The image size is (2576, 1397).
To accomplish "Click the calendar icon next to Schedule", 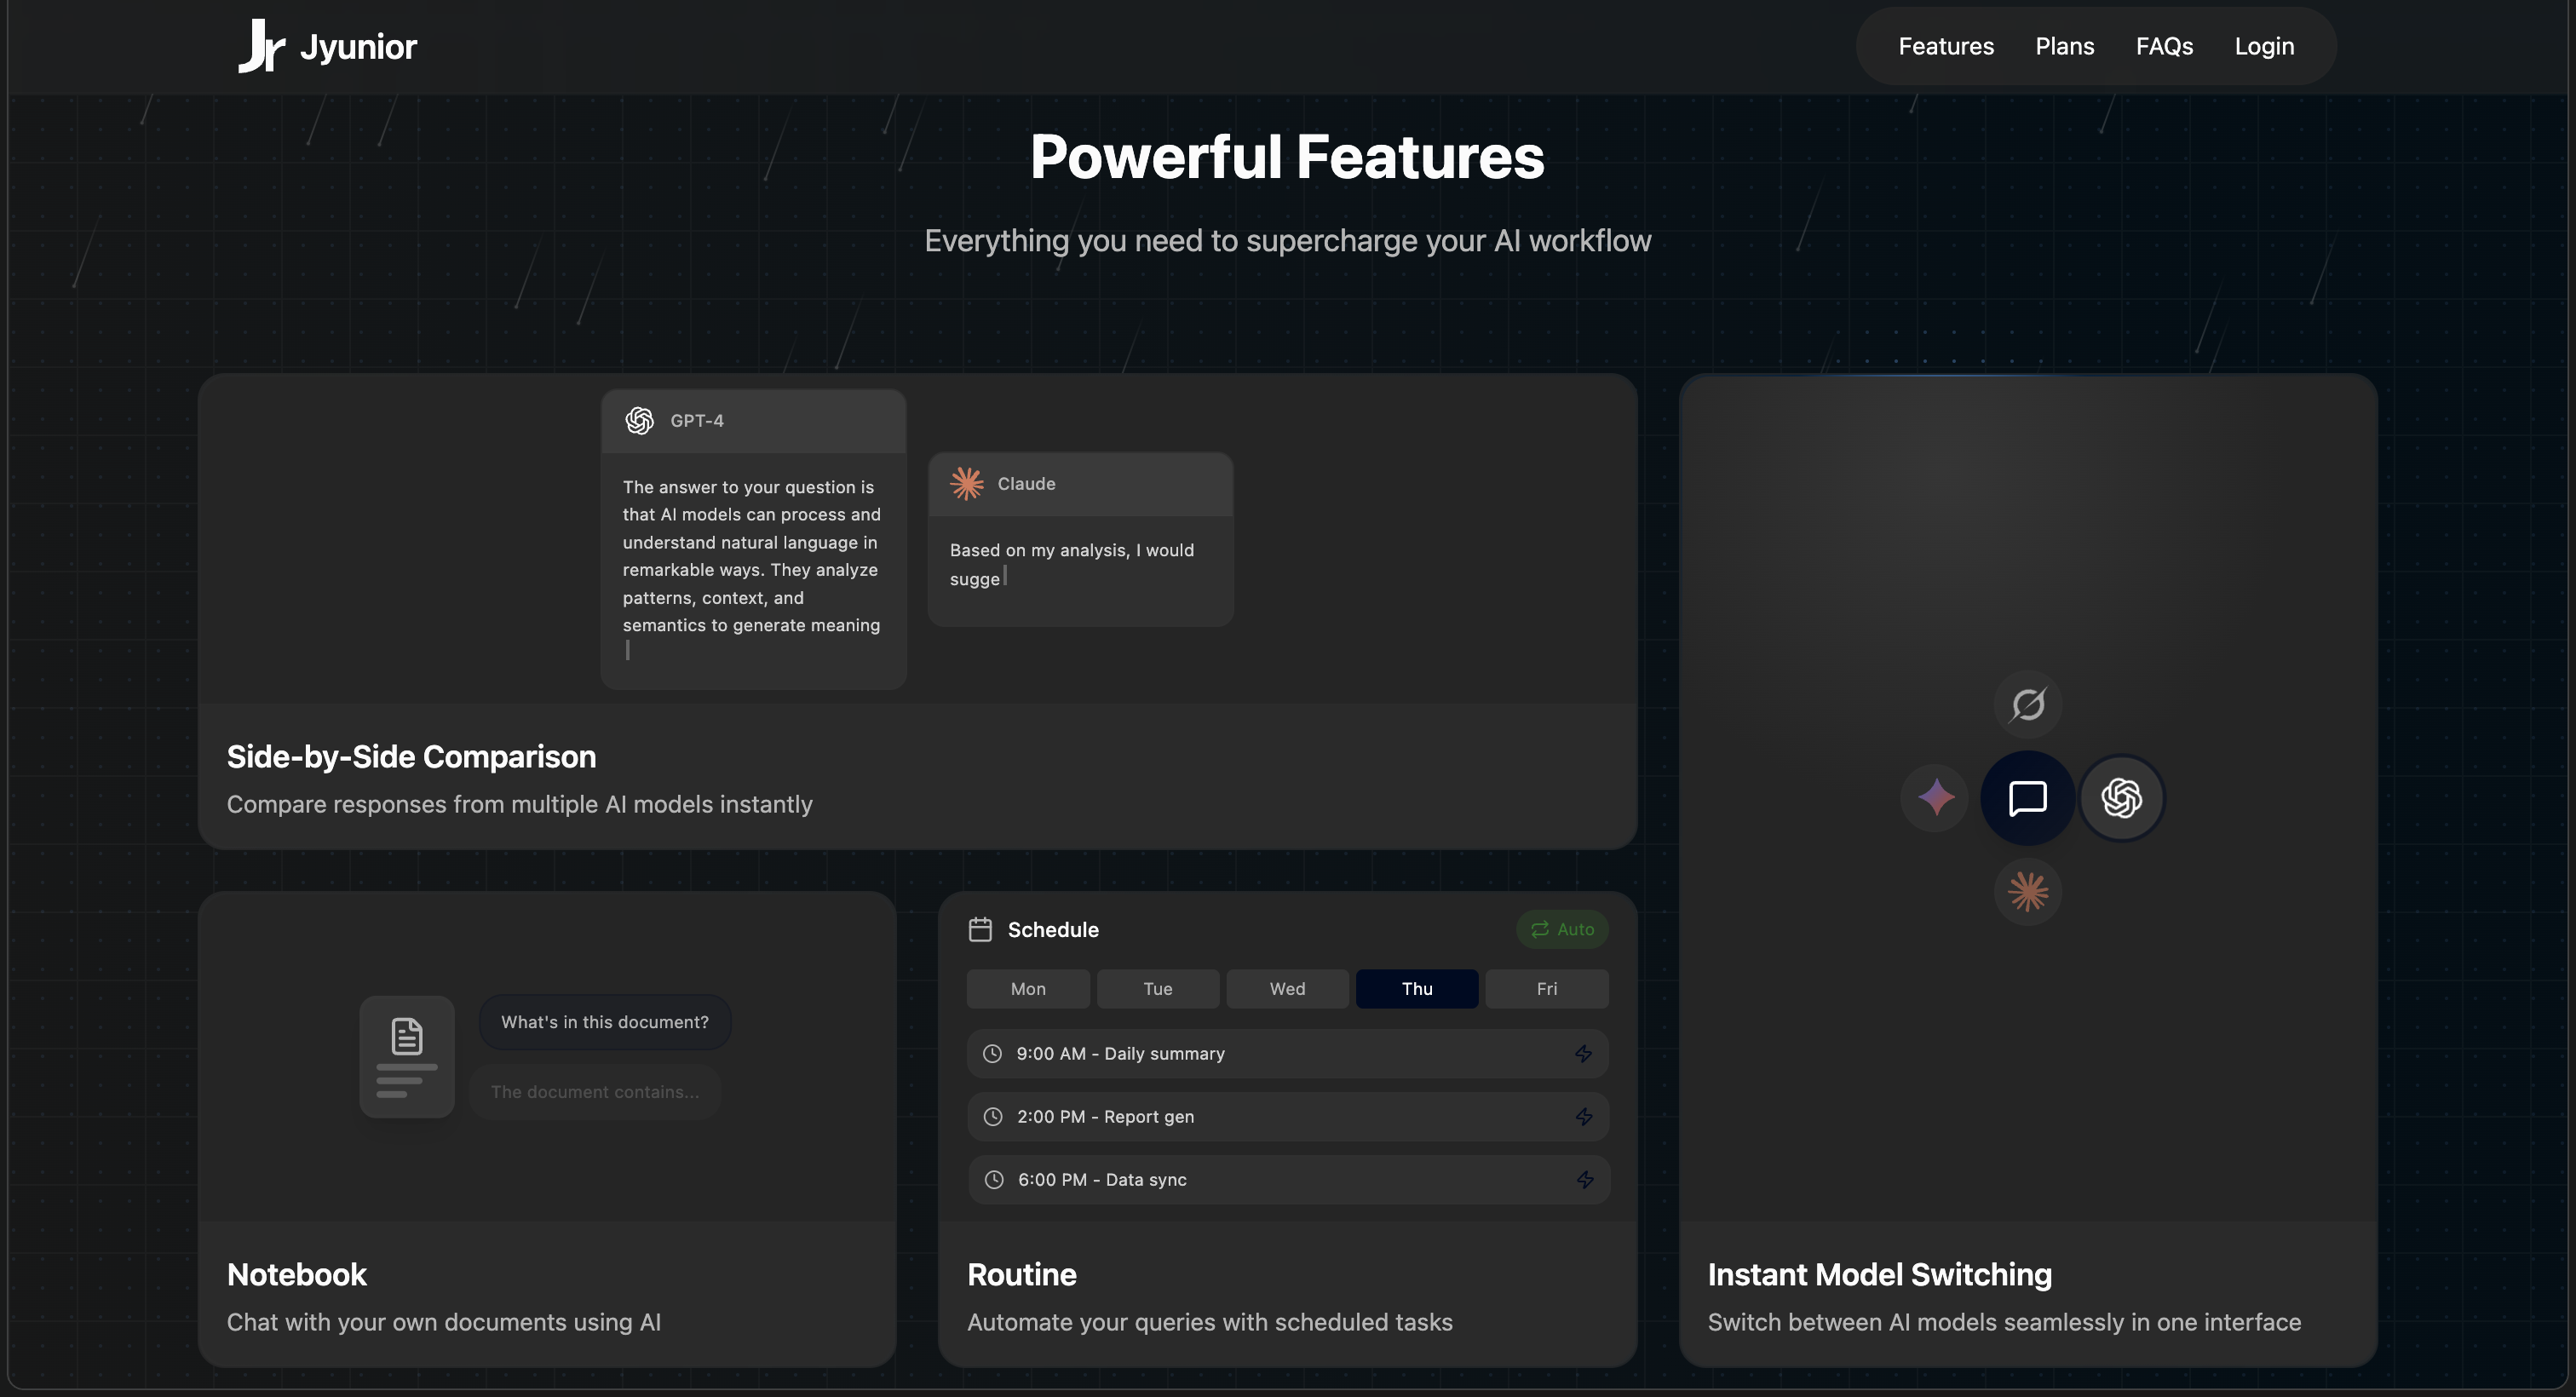I will pos(982,928).
